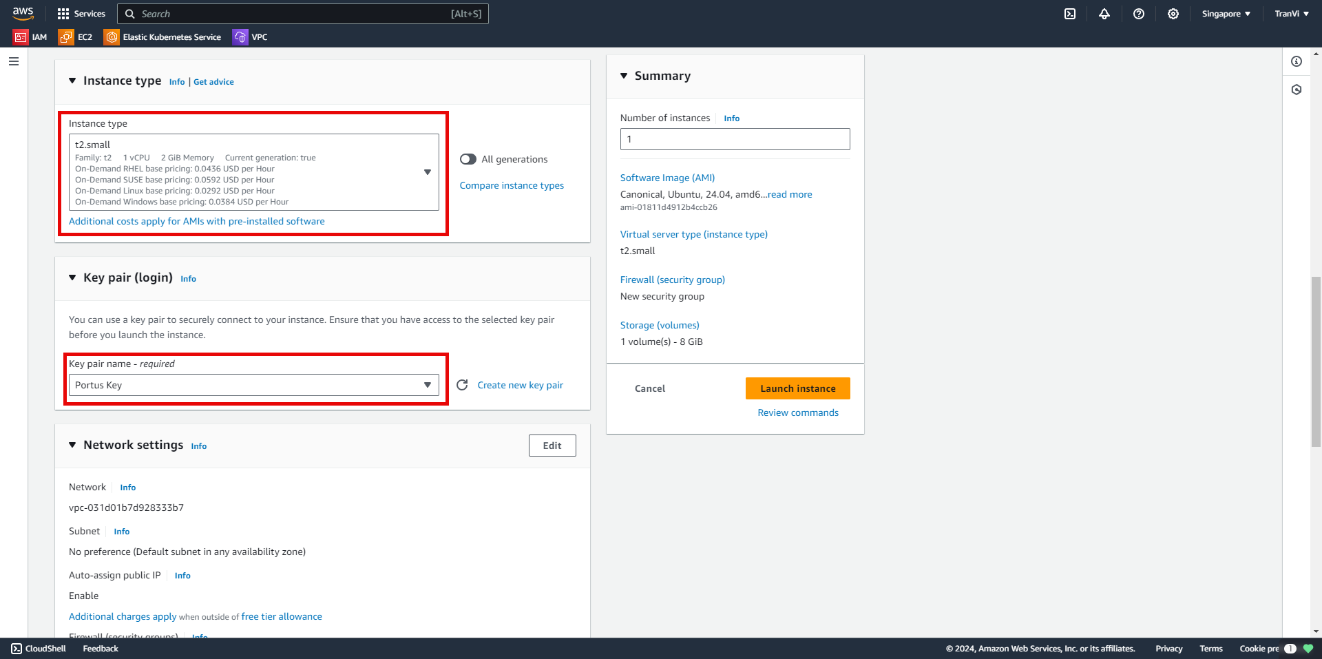Click the AWS logo home icon

tap(23, 13)
